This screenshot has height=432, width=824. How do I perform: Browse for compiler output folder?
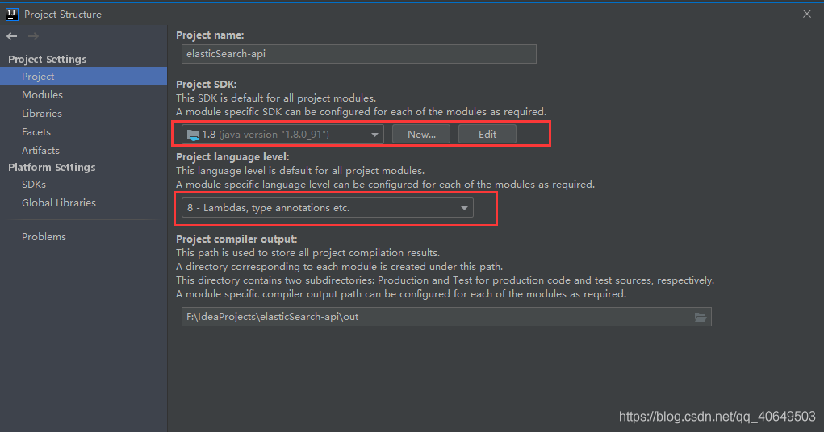pos(700,317)
